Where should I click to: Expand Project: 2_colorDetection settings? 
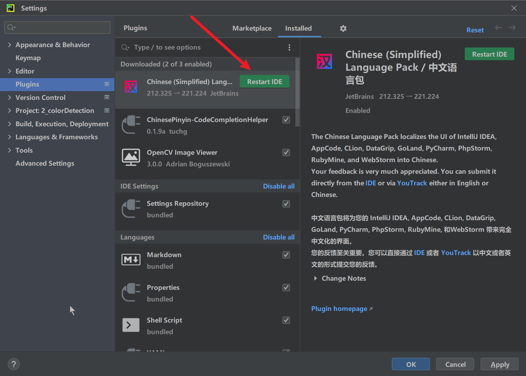tap(10, 110)
